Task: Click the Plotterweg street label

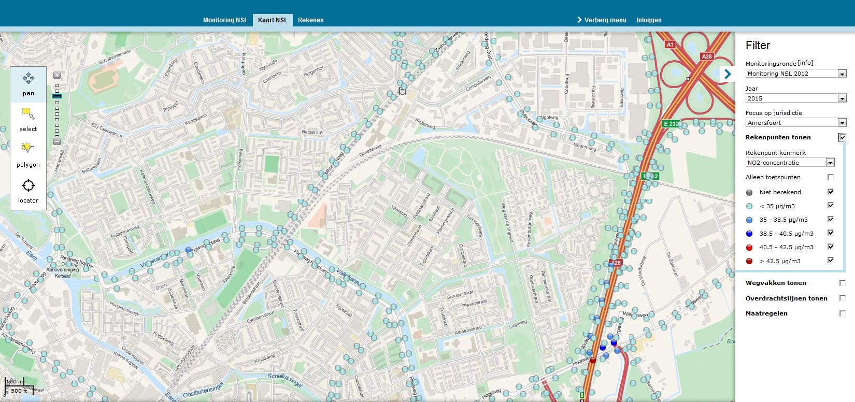Action: point(425,123)
